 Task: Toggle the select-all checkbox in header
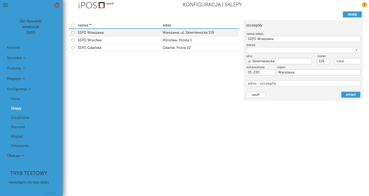point(73,25)
